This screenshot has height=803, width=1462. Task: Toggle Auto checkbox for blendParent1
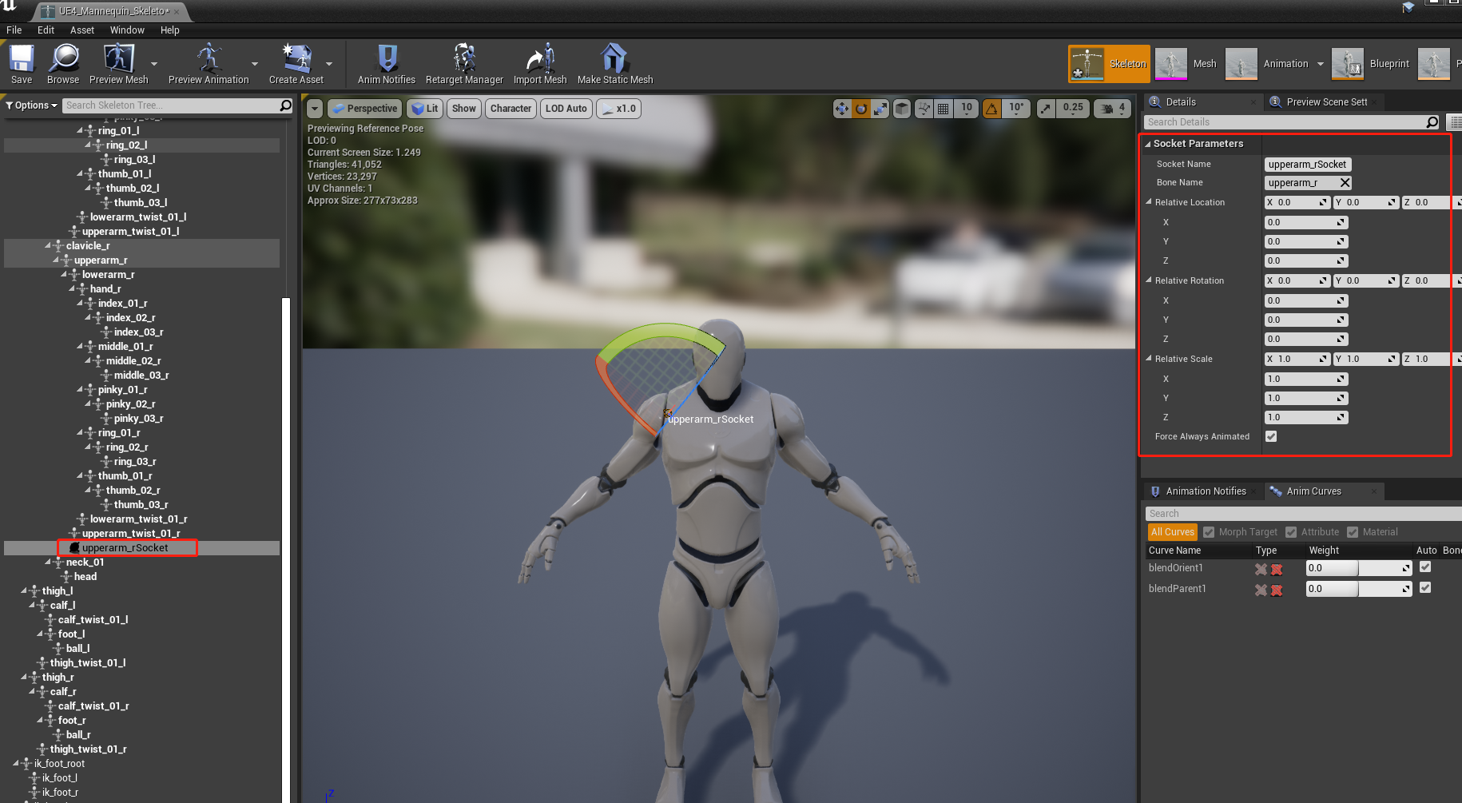tap(1425, 588)
